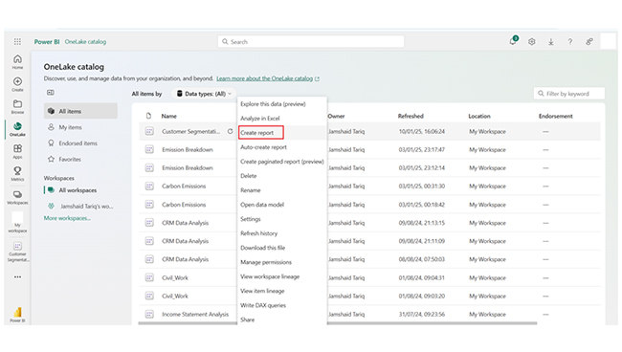622x352 pixels.
Task: Open the Create page icon
Action: click(x=17, y=84)
